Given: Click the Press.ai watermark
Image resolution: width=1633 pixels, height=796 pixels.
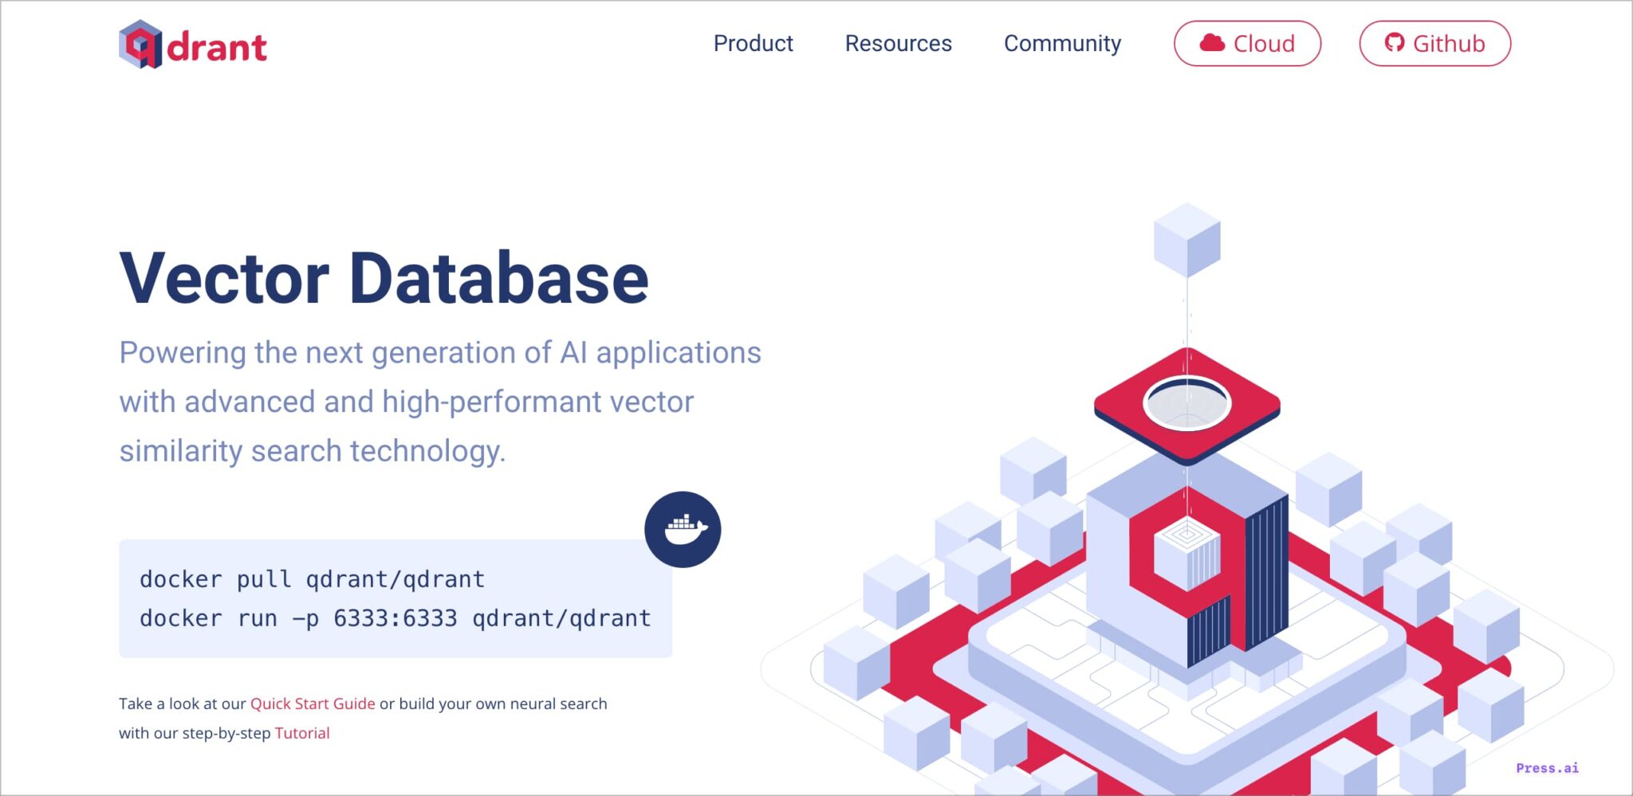Looking at the screenshot, I should point(1547,768).
